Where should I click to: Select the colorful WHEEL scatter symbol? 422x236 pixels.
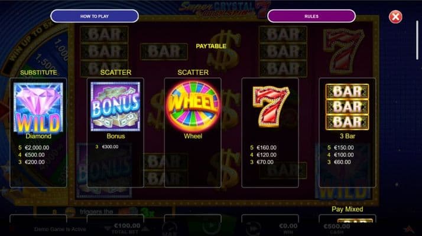(x=193, y=107)
